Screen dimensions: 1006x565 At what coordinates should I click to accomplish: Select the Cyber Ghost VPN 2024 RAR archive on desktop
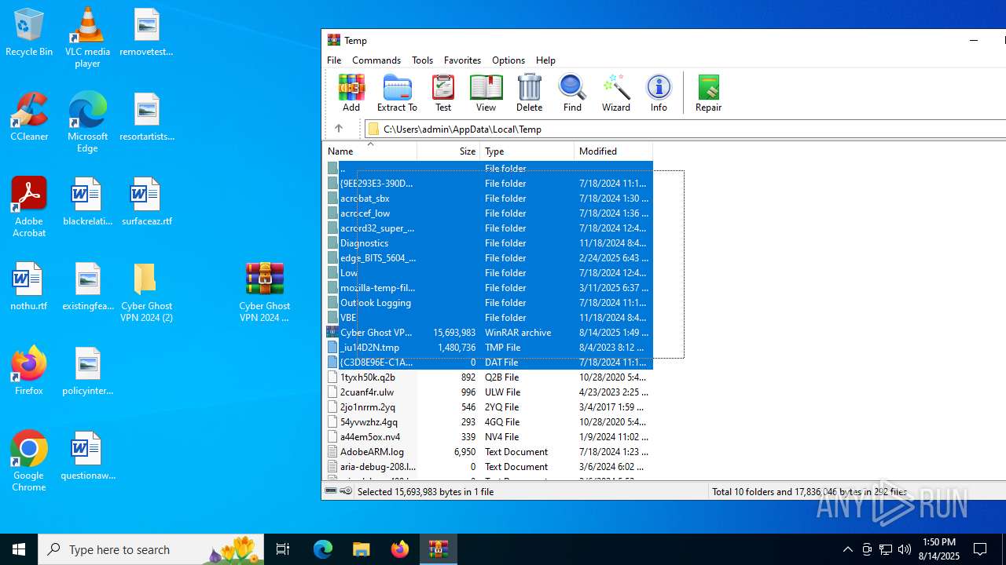[x=264, y=292]
